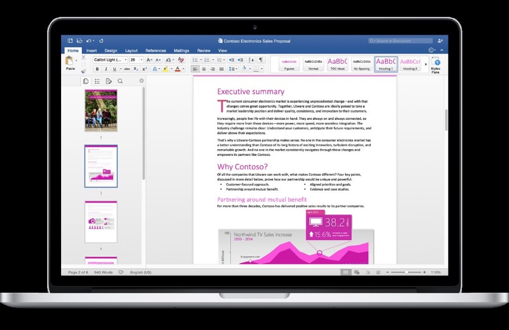Toggle Show paragraph marks (¶)
The width and height of the screenshot is (509, 330).
[261, 60]
